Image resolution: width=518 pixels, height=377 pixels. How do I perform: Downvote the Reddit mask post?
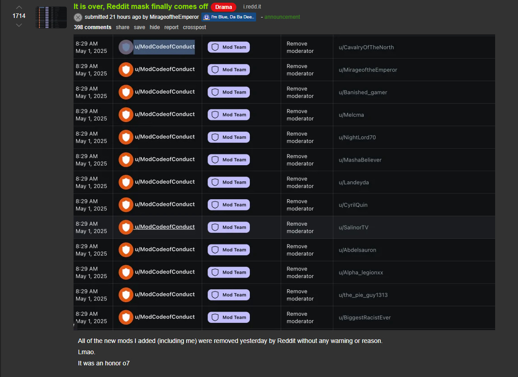pos(19,25)
